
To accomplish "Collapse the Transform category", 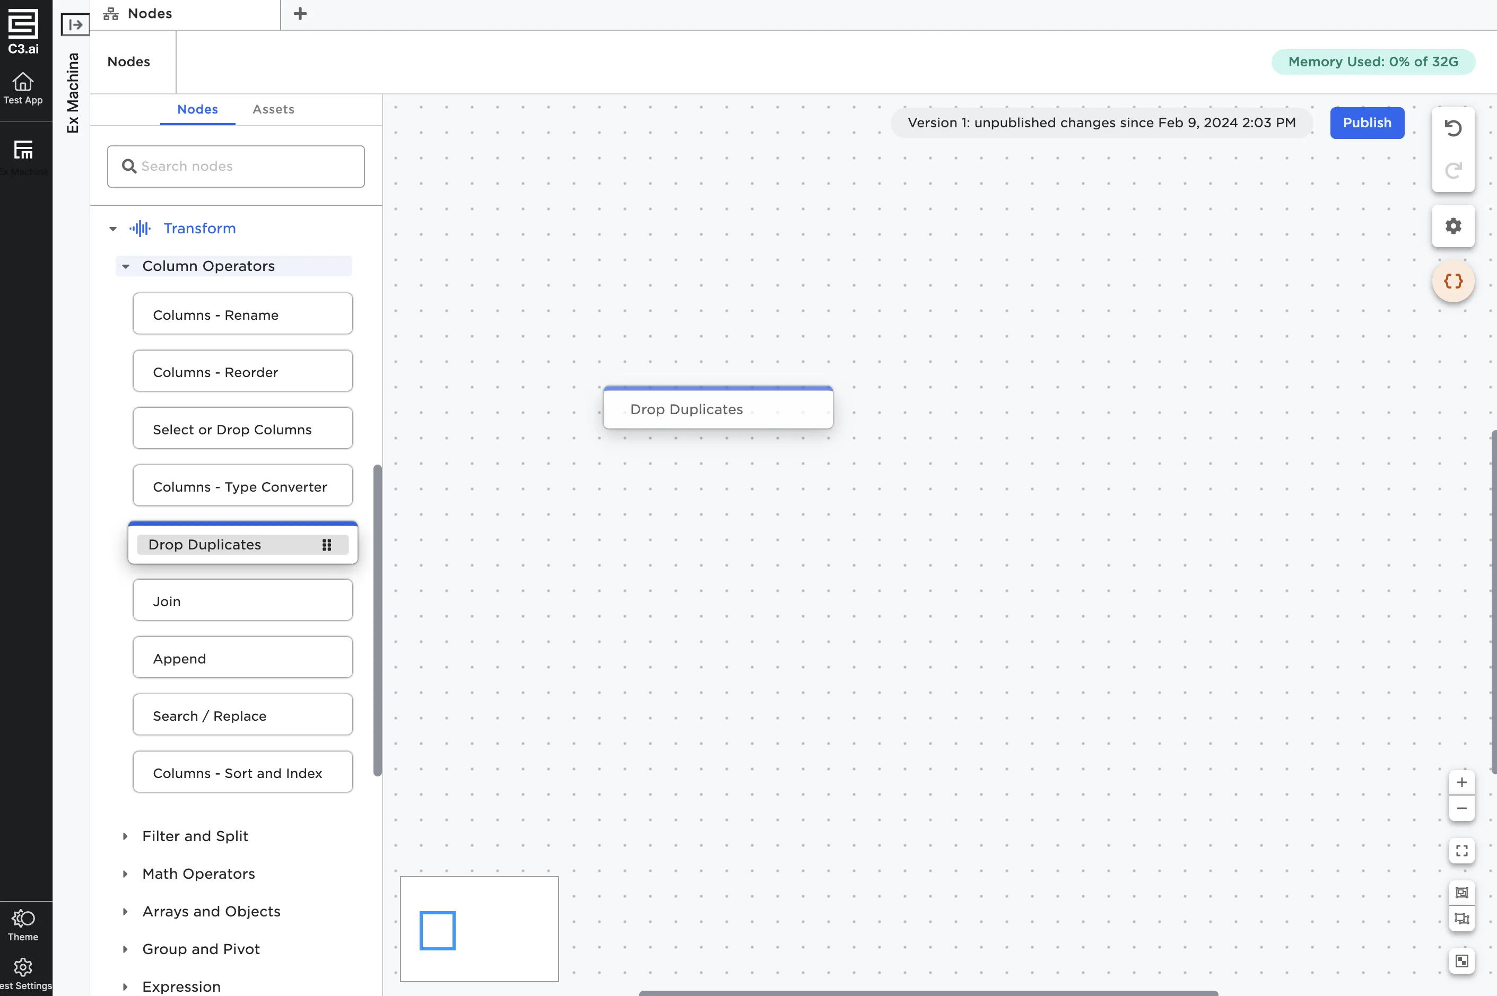I will point(113,229).
